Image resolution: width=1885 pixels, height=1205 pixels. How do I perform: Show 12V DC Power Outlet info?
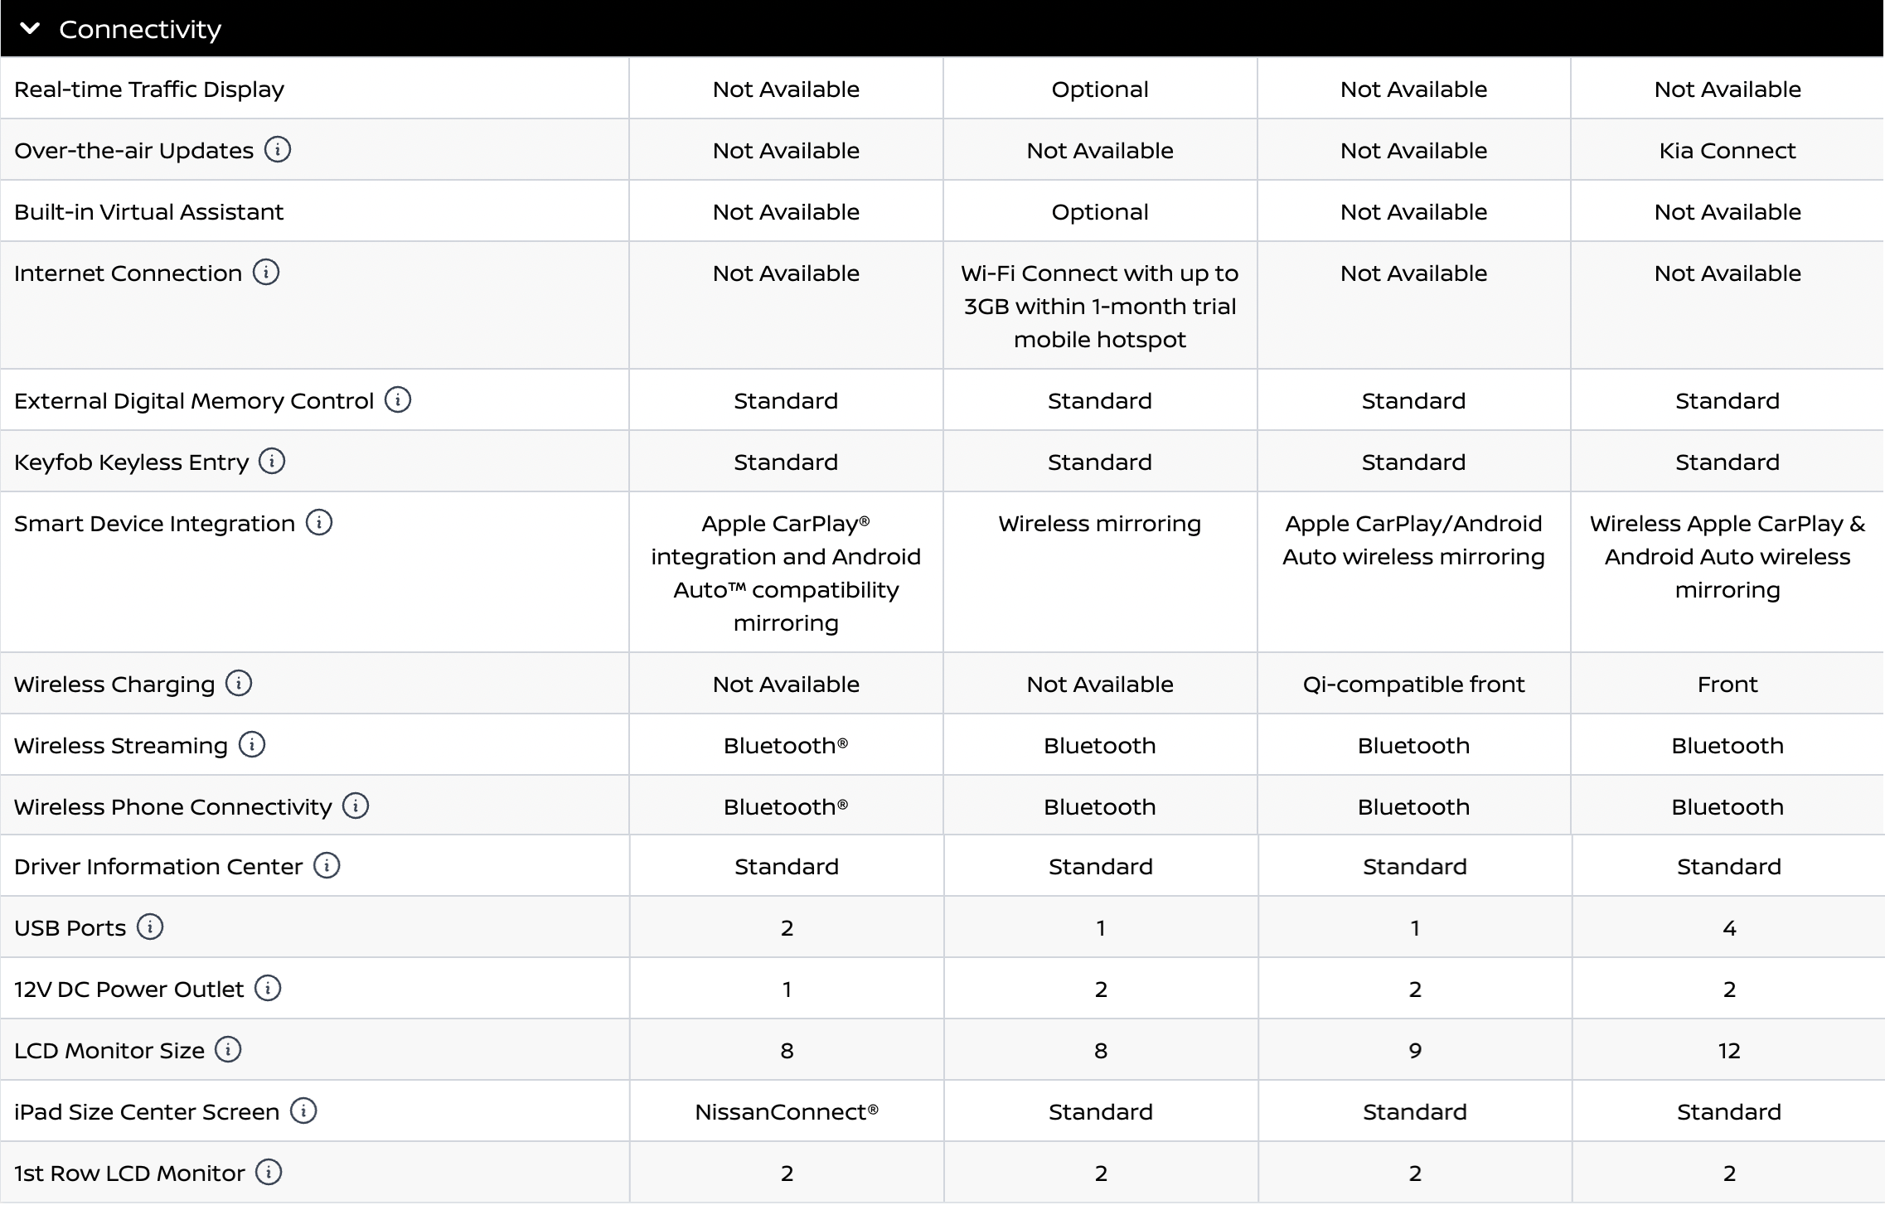point(268,989)
